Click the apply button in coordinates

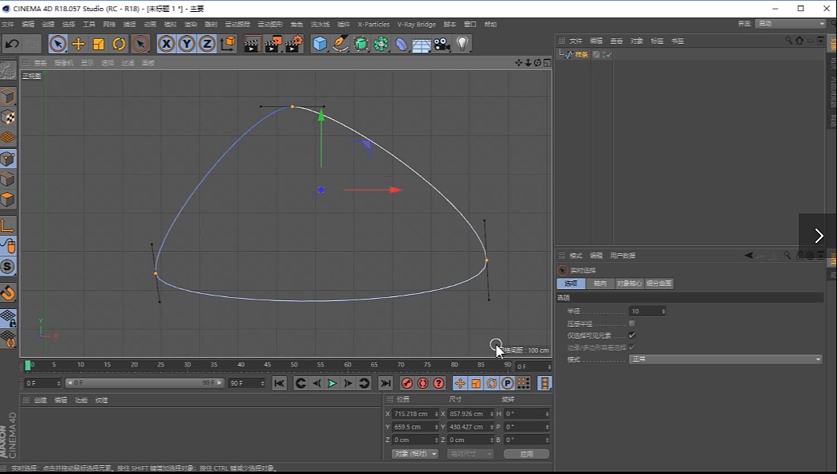click(526, 454)
